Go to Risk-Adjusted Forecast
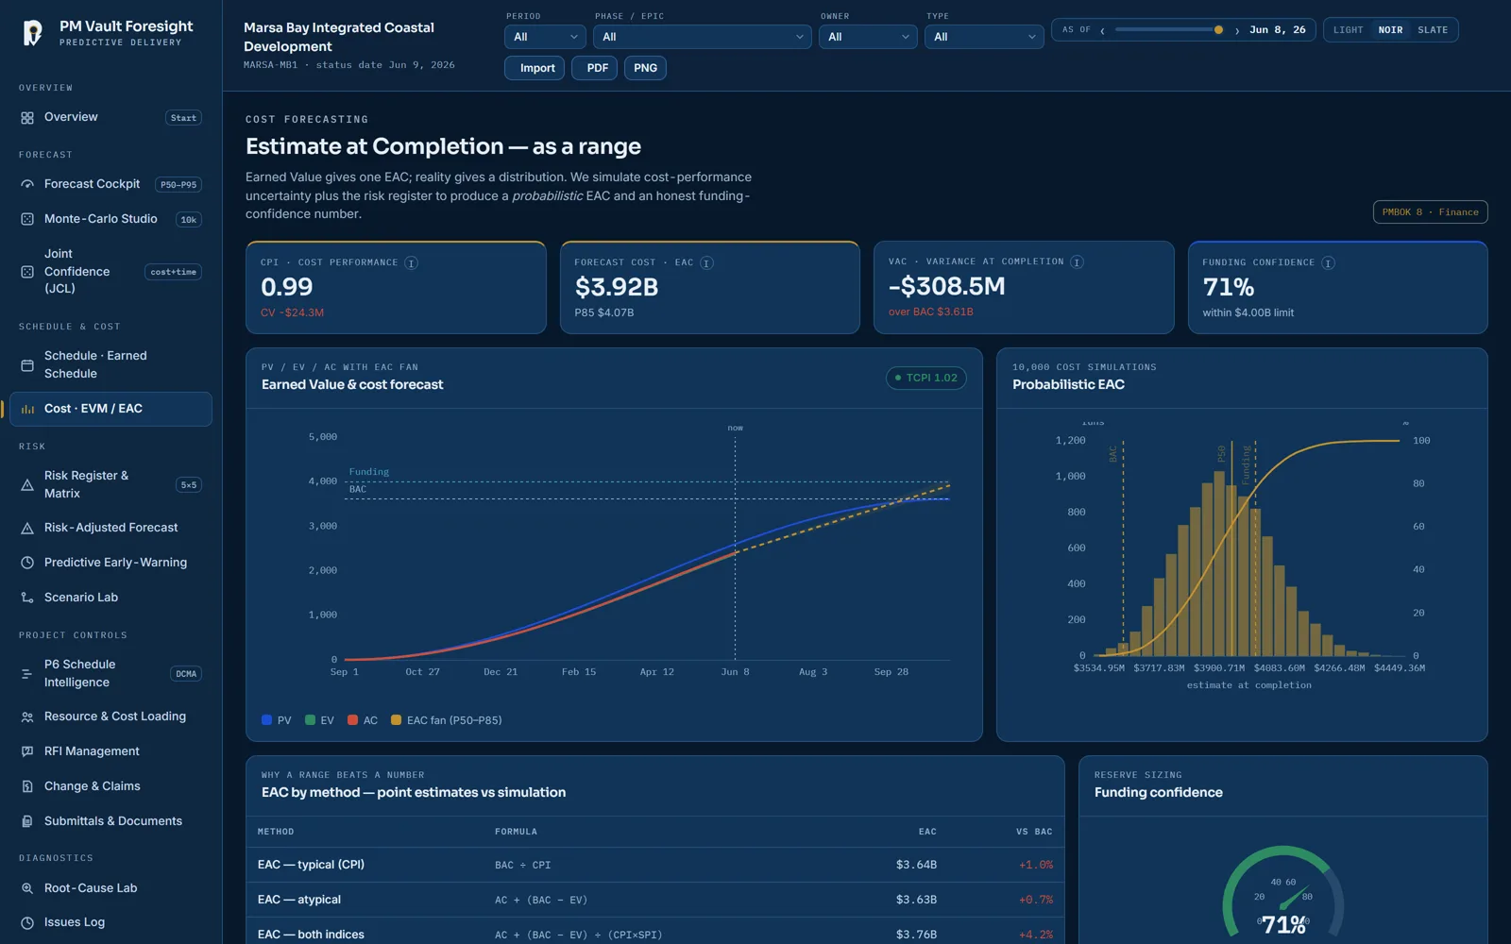The height and width of the screenshot is (944, 1511). point(110,529)
